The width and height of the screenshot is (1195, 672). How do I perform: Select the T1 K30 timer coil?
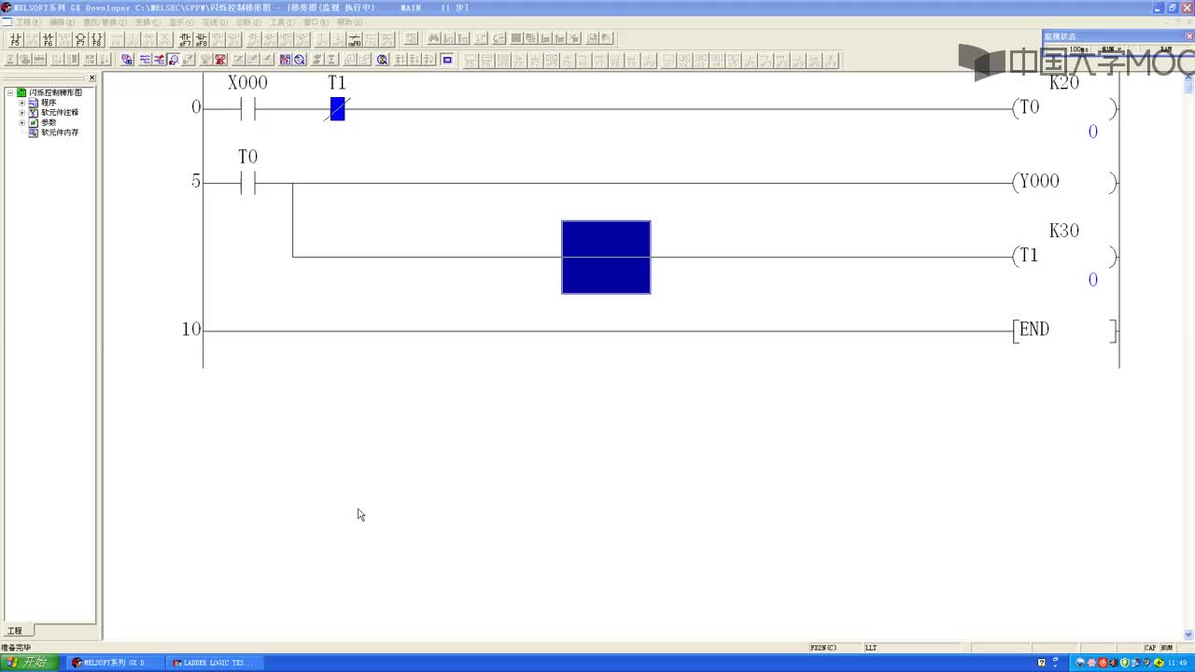tap(1064, 256)
